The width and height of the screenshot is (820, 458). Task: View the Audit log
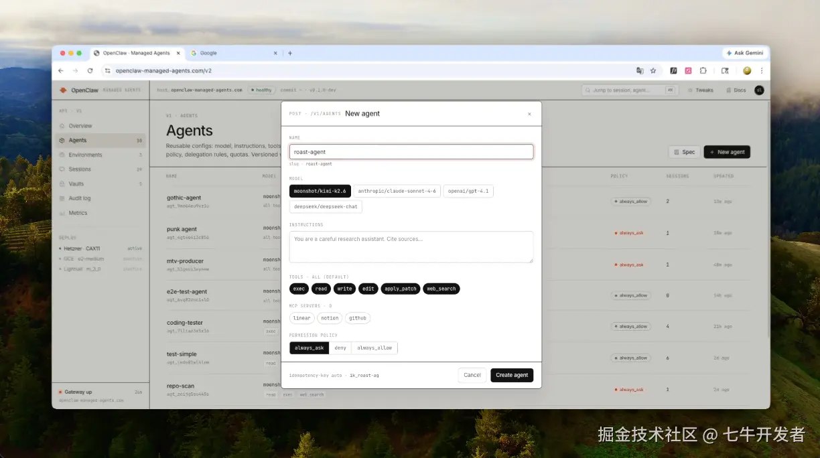click(78, 198)
